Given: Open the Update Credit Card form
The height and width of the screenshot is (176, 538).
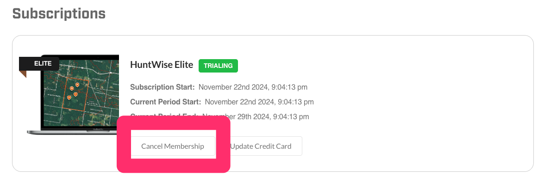Looking at the screenshot, I should point(261,146).
